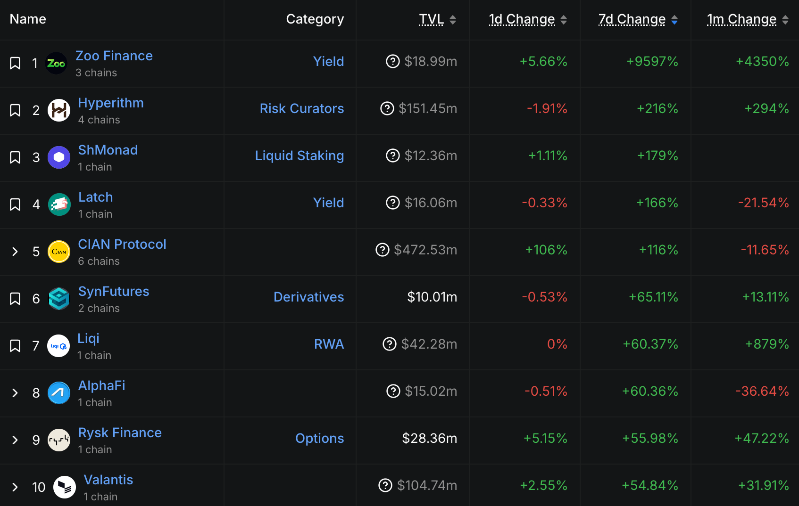Viewport: 799px width, 506px height.
Task: Select the +9597% 7d change value
Action: (652, 61)
